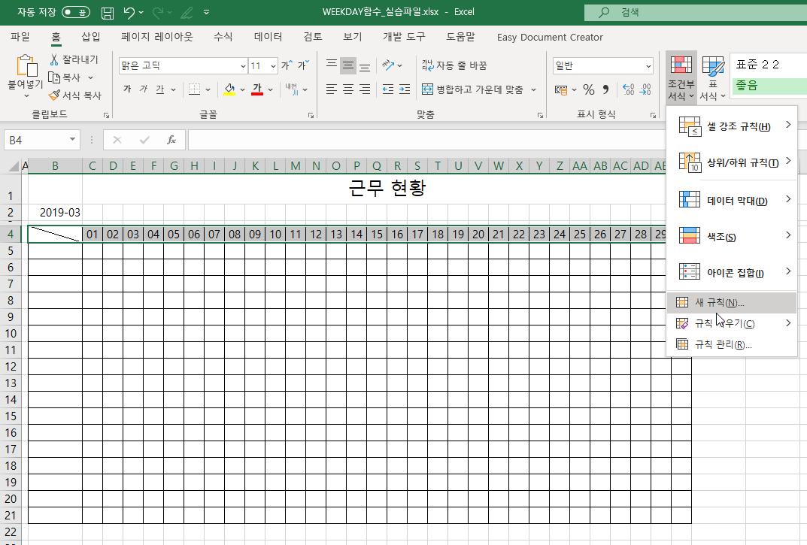Switch to the 개발 도구 tab
The height and width of the screenshot is (545, 807).
tap(404, 37)
